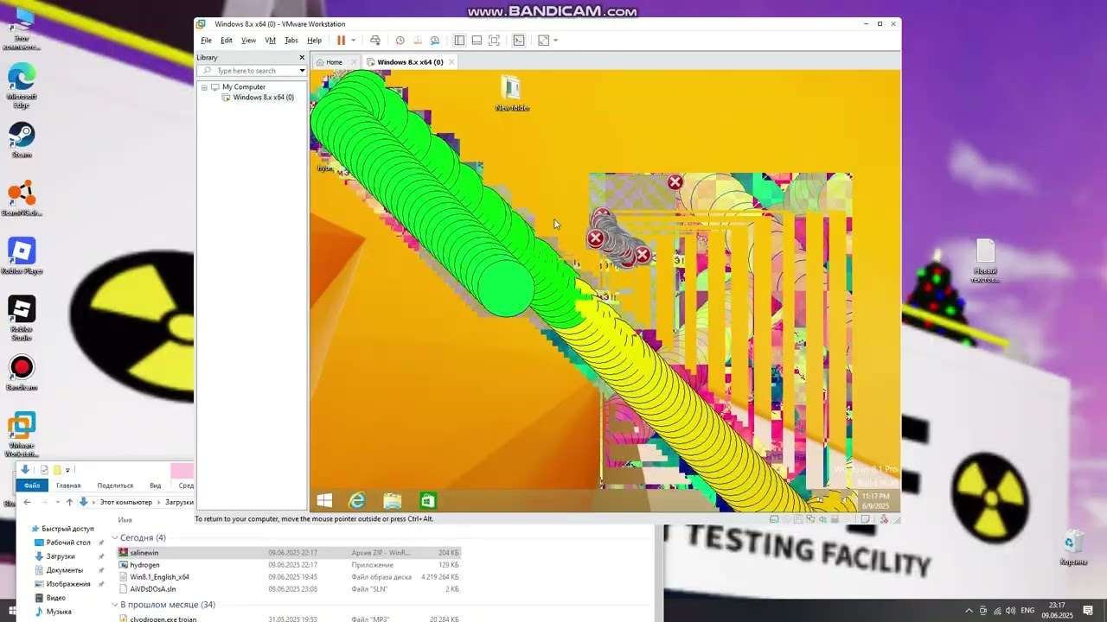Image resolution: width=1107 pixels, height=622 pixels.
Task: Open the VM menu in VMware
Action: pyautogui.click(x=271, y=41)
